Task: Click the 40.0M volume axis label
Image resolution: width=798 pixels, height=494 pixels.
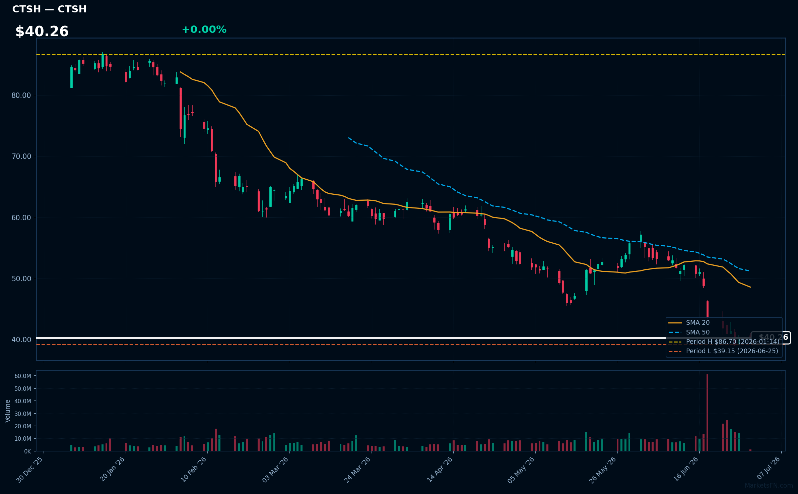Action: (23, 401)
